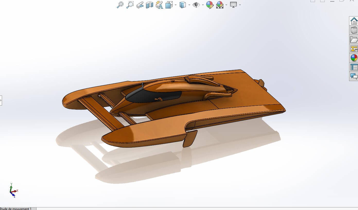This screenshot has width=358, height=210.
Task: Expand the Hide/Show Items dropdown arrow
Action: [203, 5]
